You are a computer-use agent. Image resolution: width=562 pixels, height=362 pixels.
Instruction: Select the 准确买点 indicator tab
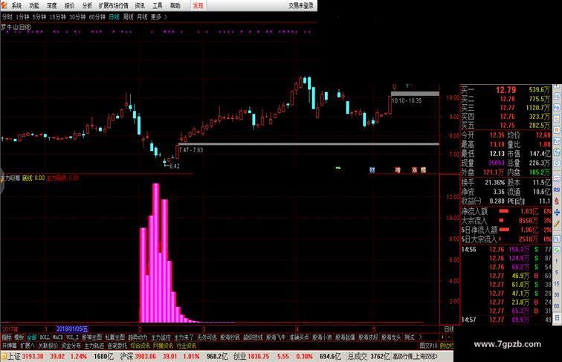point(299,337)
